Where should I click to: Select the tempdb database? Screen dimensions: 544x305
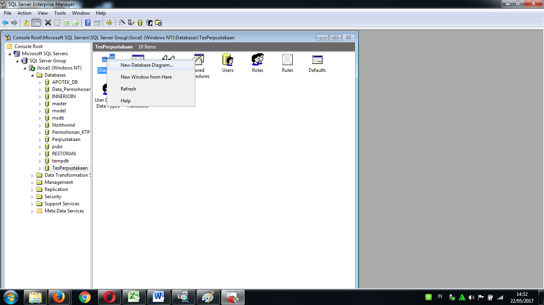pyautogui.click(x=61, y=161)
